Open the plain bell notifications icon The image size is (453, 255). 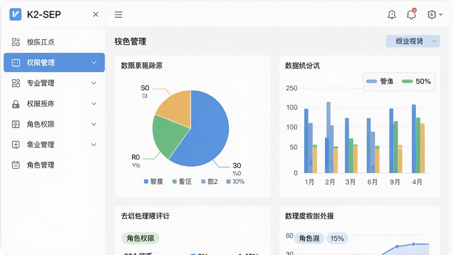click(392, 15)
